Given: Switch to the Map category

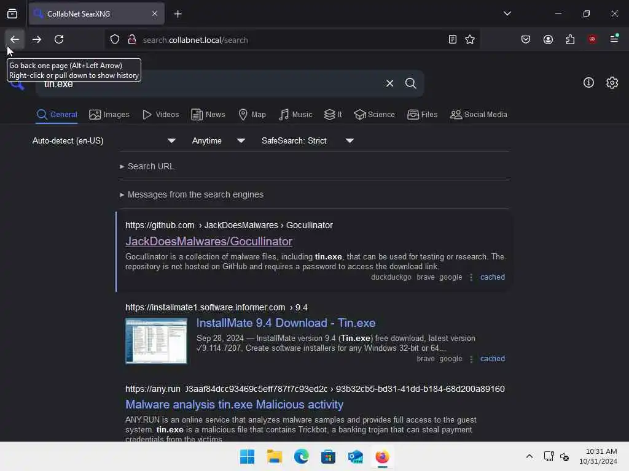Looking at the screenshot, I should tap(252, 115).
